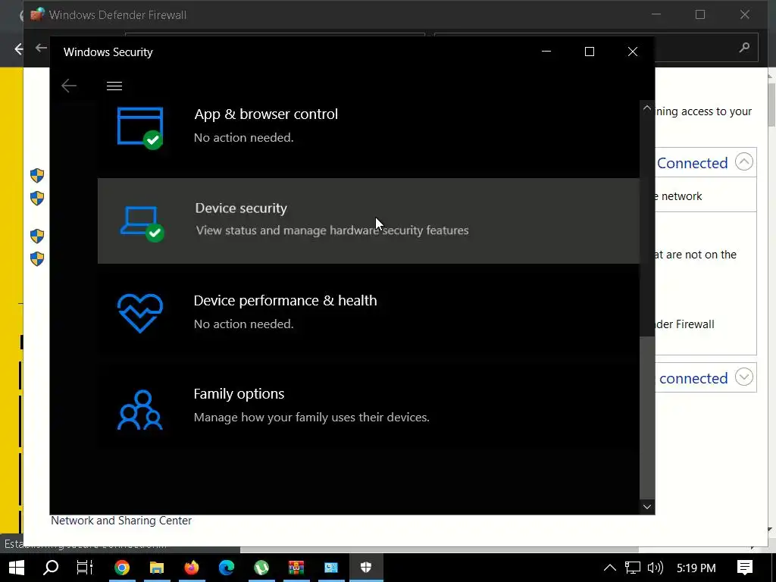Open App & browser control title
This screenshot has width=776, height=582.
pos(266,114)
